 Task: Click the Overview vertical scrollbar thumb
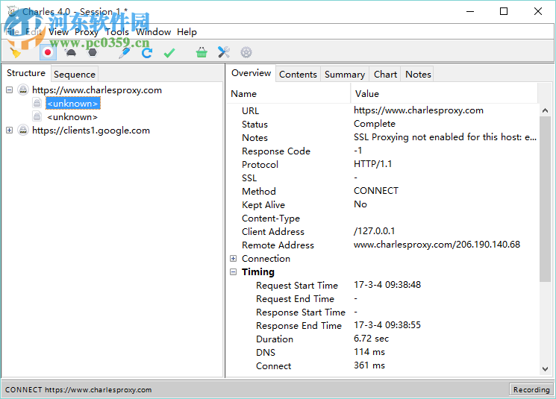pos(545,199)
